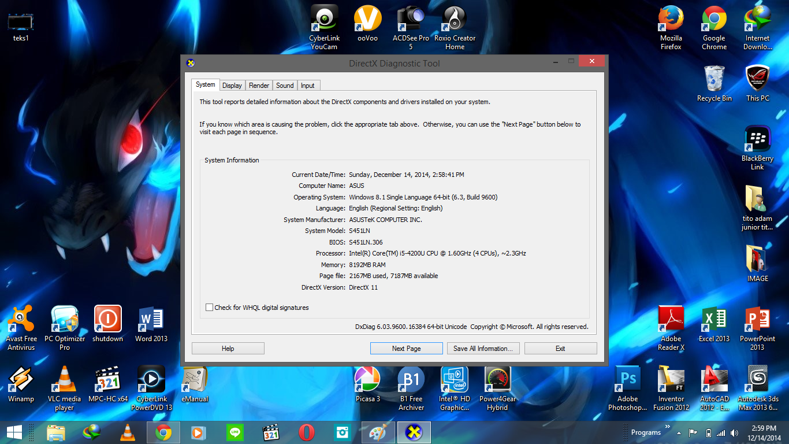Click Next Page in DirectX Diagnostic Tool
789x444 pixels.
pyautogui.click(x=406, y=348)
